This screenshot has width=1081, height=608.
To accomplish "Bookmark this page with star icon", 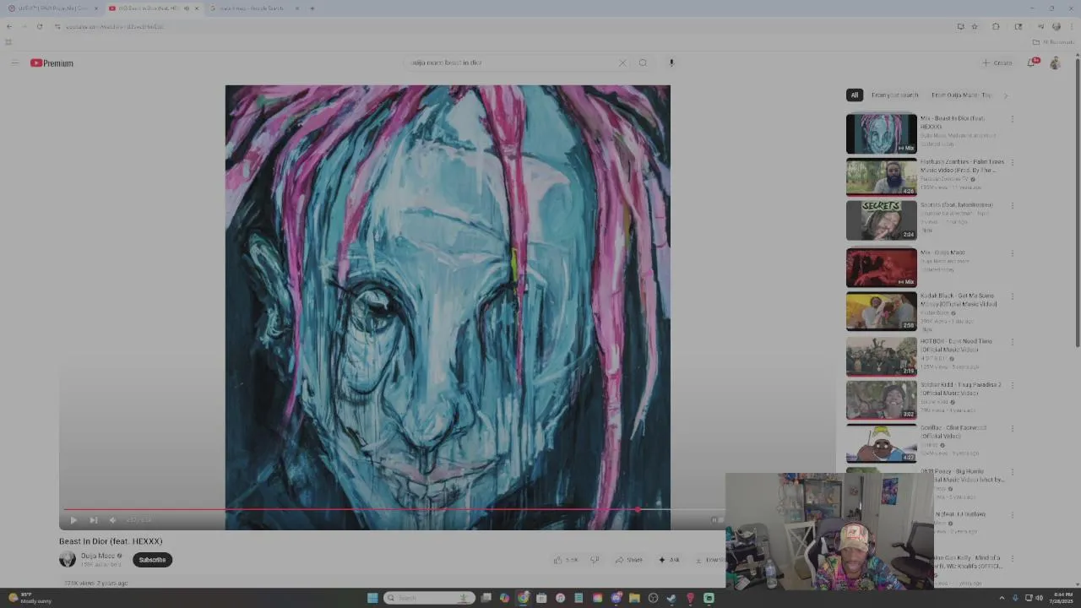I will tap(975, 26).
